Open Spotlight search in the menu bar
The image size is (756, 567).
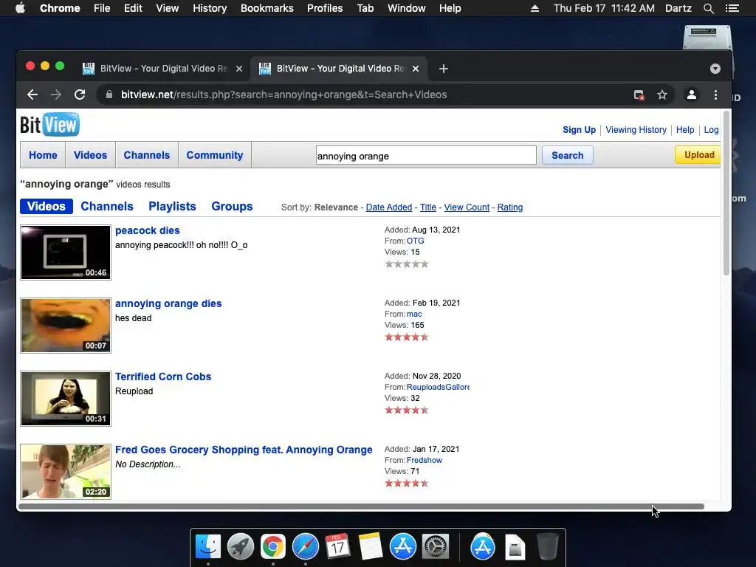pyautogui.click(x=709, y=8)
